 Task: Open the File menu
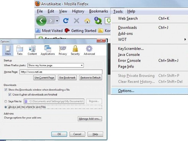pos(40,11)
